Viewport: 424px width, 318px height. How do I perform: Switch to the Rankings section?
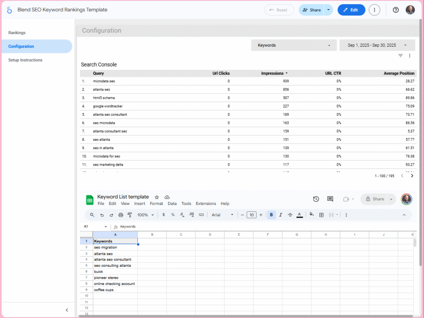pos(17,33)
